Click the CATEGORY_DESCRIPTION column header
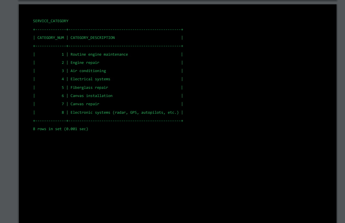Image resolution: width=345 pixels, height=223 pixels. 92,38
